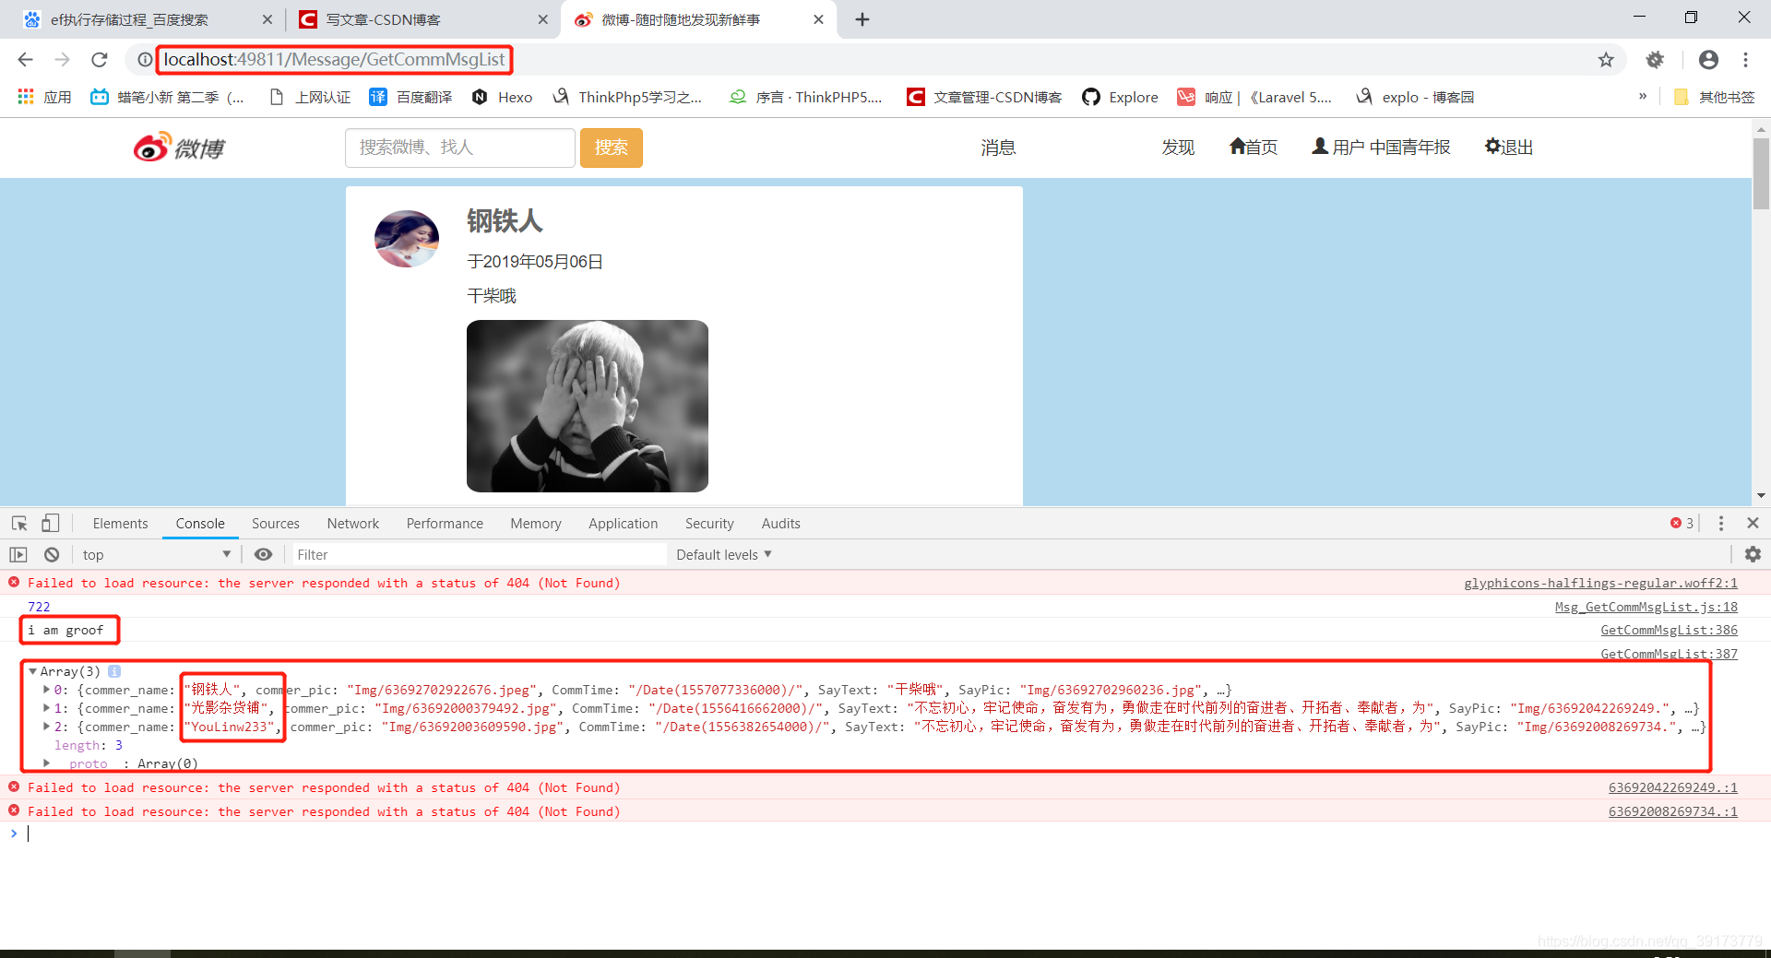The height and width of the screenshot is (958, 1771).
Task: Click the live expression eye icon
Action: pyautogui.click(x=264, y=554)
